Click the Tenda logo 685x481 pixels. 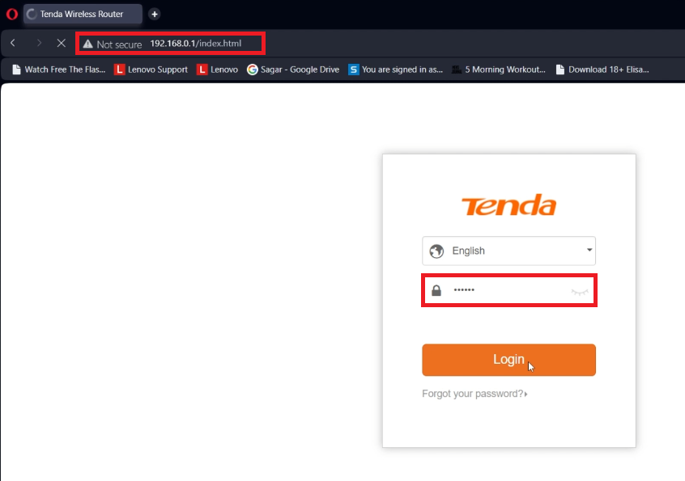tap(509, 205)
